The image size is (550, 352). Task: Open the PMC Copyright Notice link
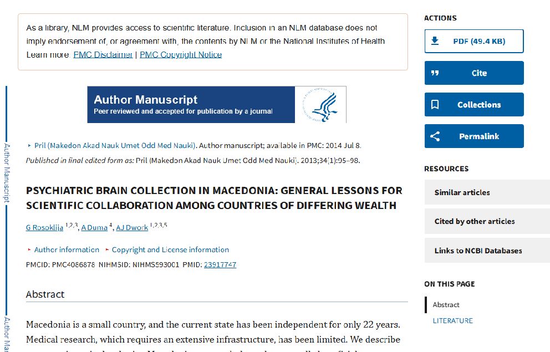(181, 55)
